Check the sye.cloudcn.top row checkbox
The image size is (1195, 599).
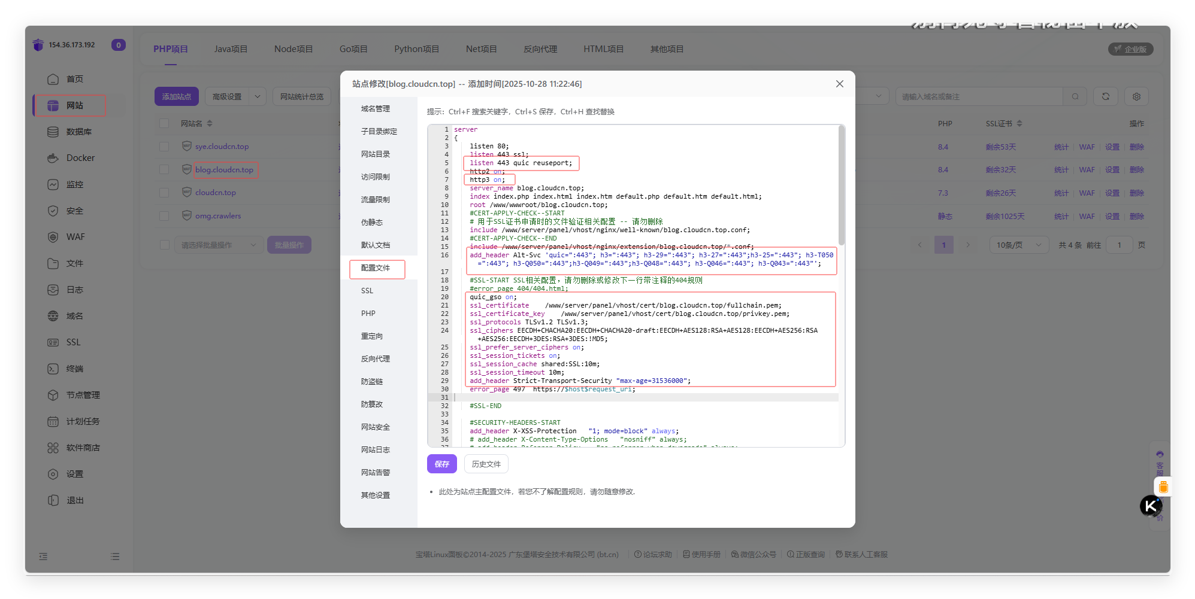(164, 147)
